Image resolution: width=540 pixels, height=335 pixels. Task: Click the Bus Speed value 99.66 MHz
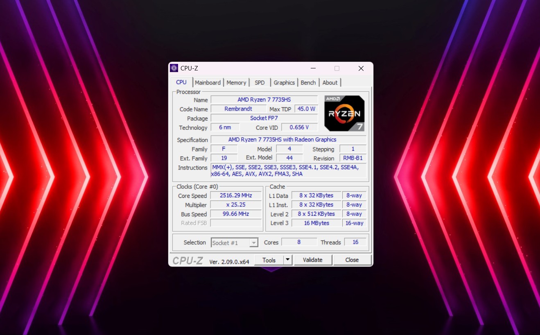(236, 214)
